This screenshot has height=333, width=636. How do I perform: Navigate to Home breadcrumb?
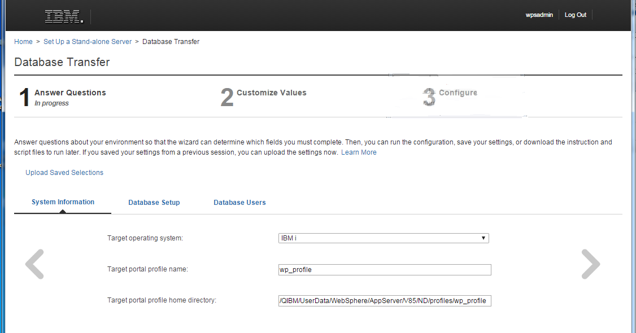pos(23,42)
